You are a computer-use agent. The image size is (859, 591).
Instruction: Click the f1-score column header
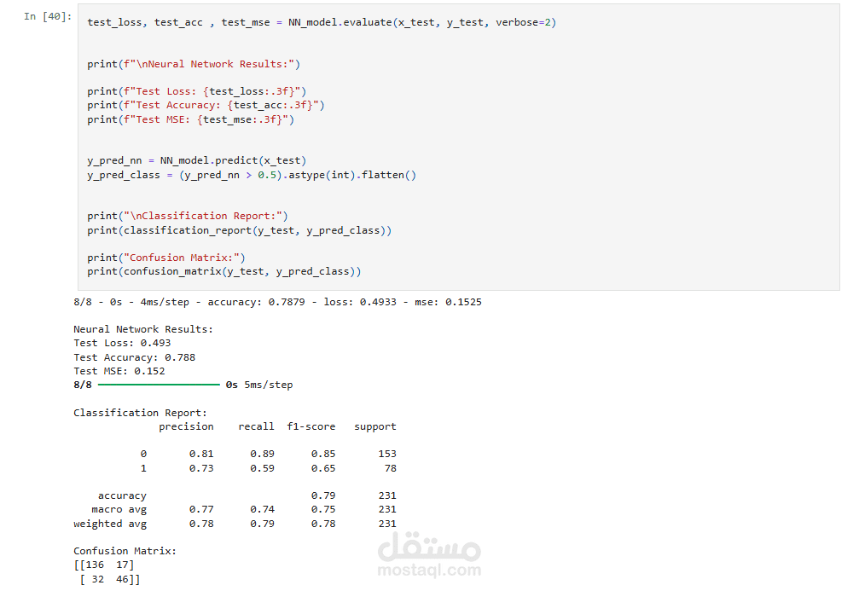311,426
